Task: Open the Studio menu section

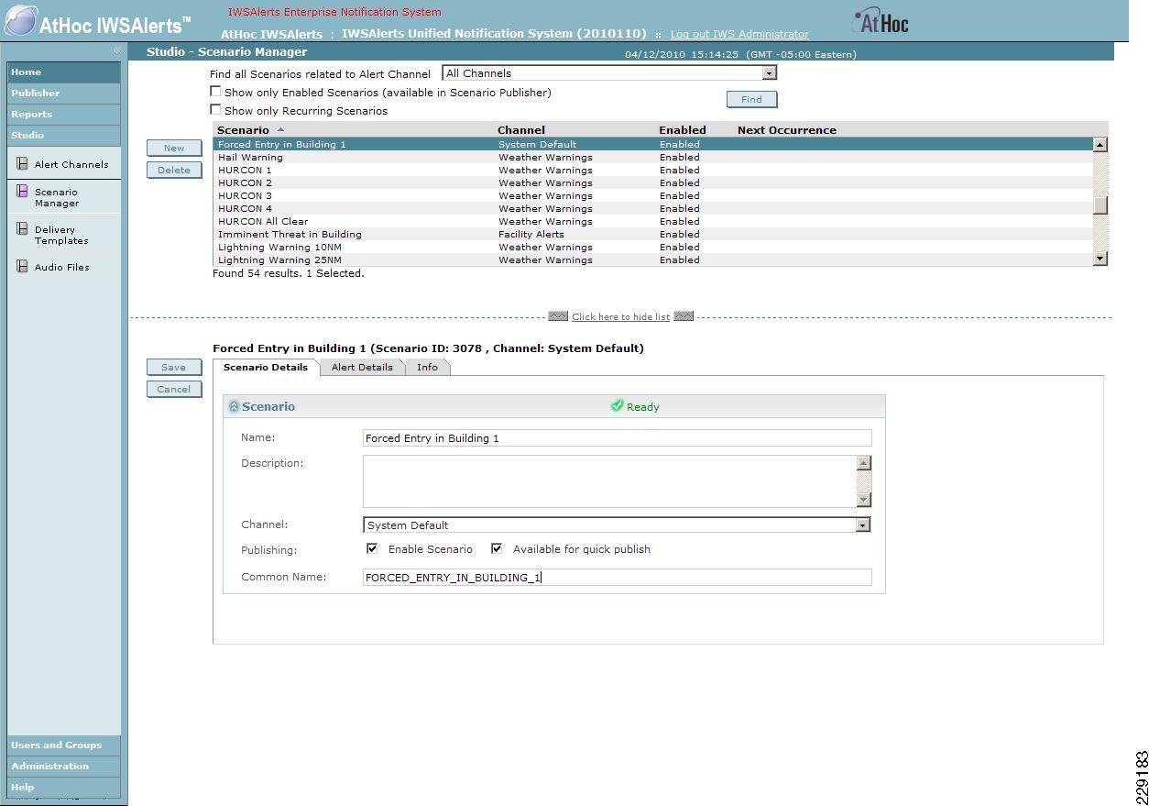Action: tap(64, 135)
